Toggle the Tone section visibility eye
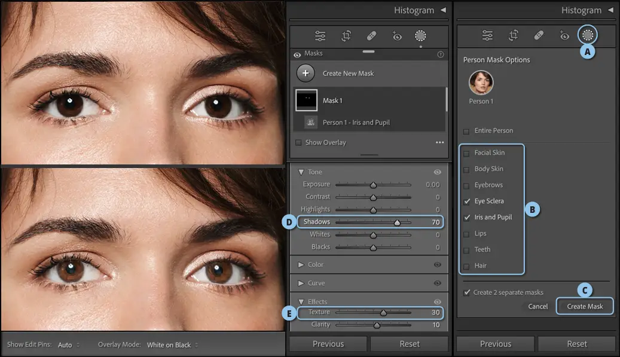 click(437, 172)
